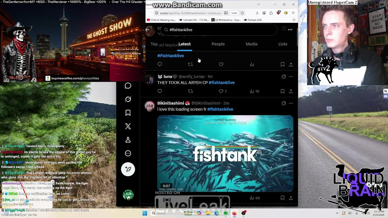Click the #Fishtanklive hashtag in the top post
The height and width of the screenshot is (218, 388).
click(170, 56)
